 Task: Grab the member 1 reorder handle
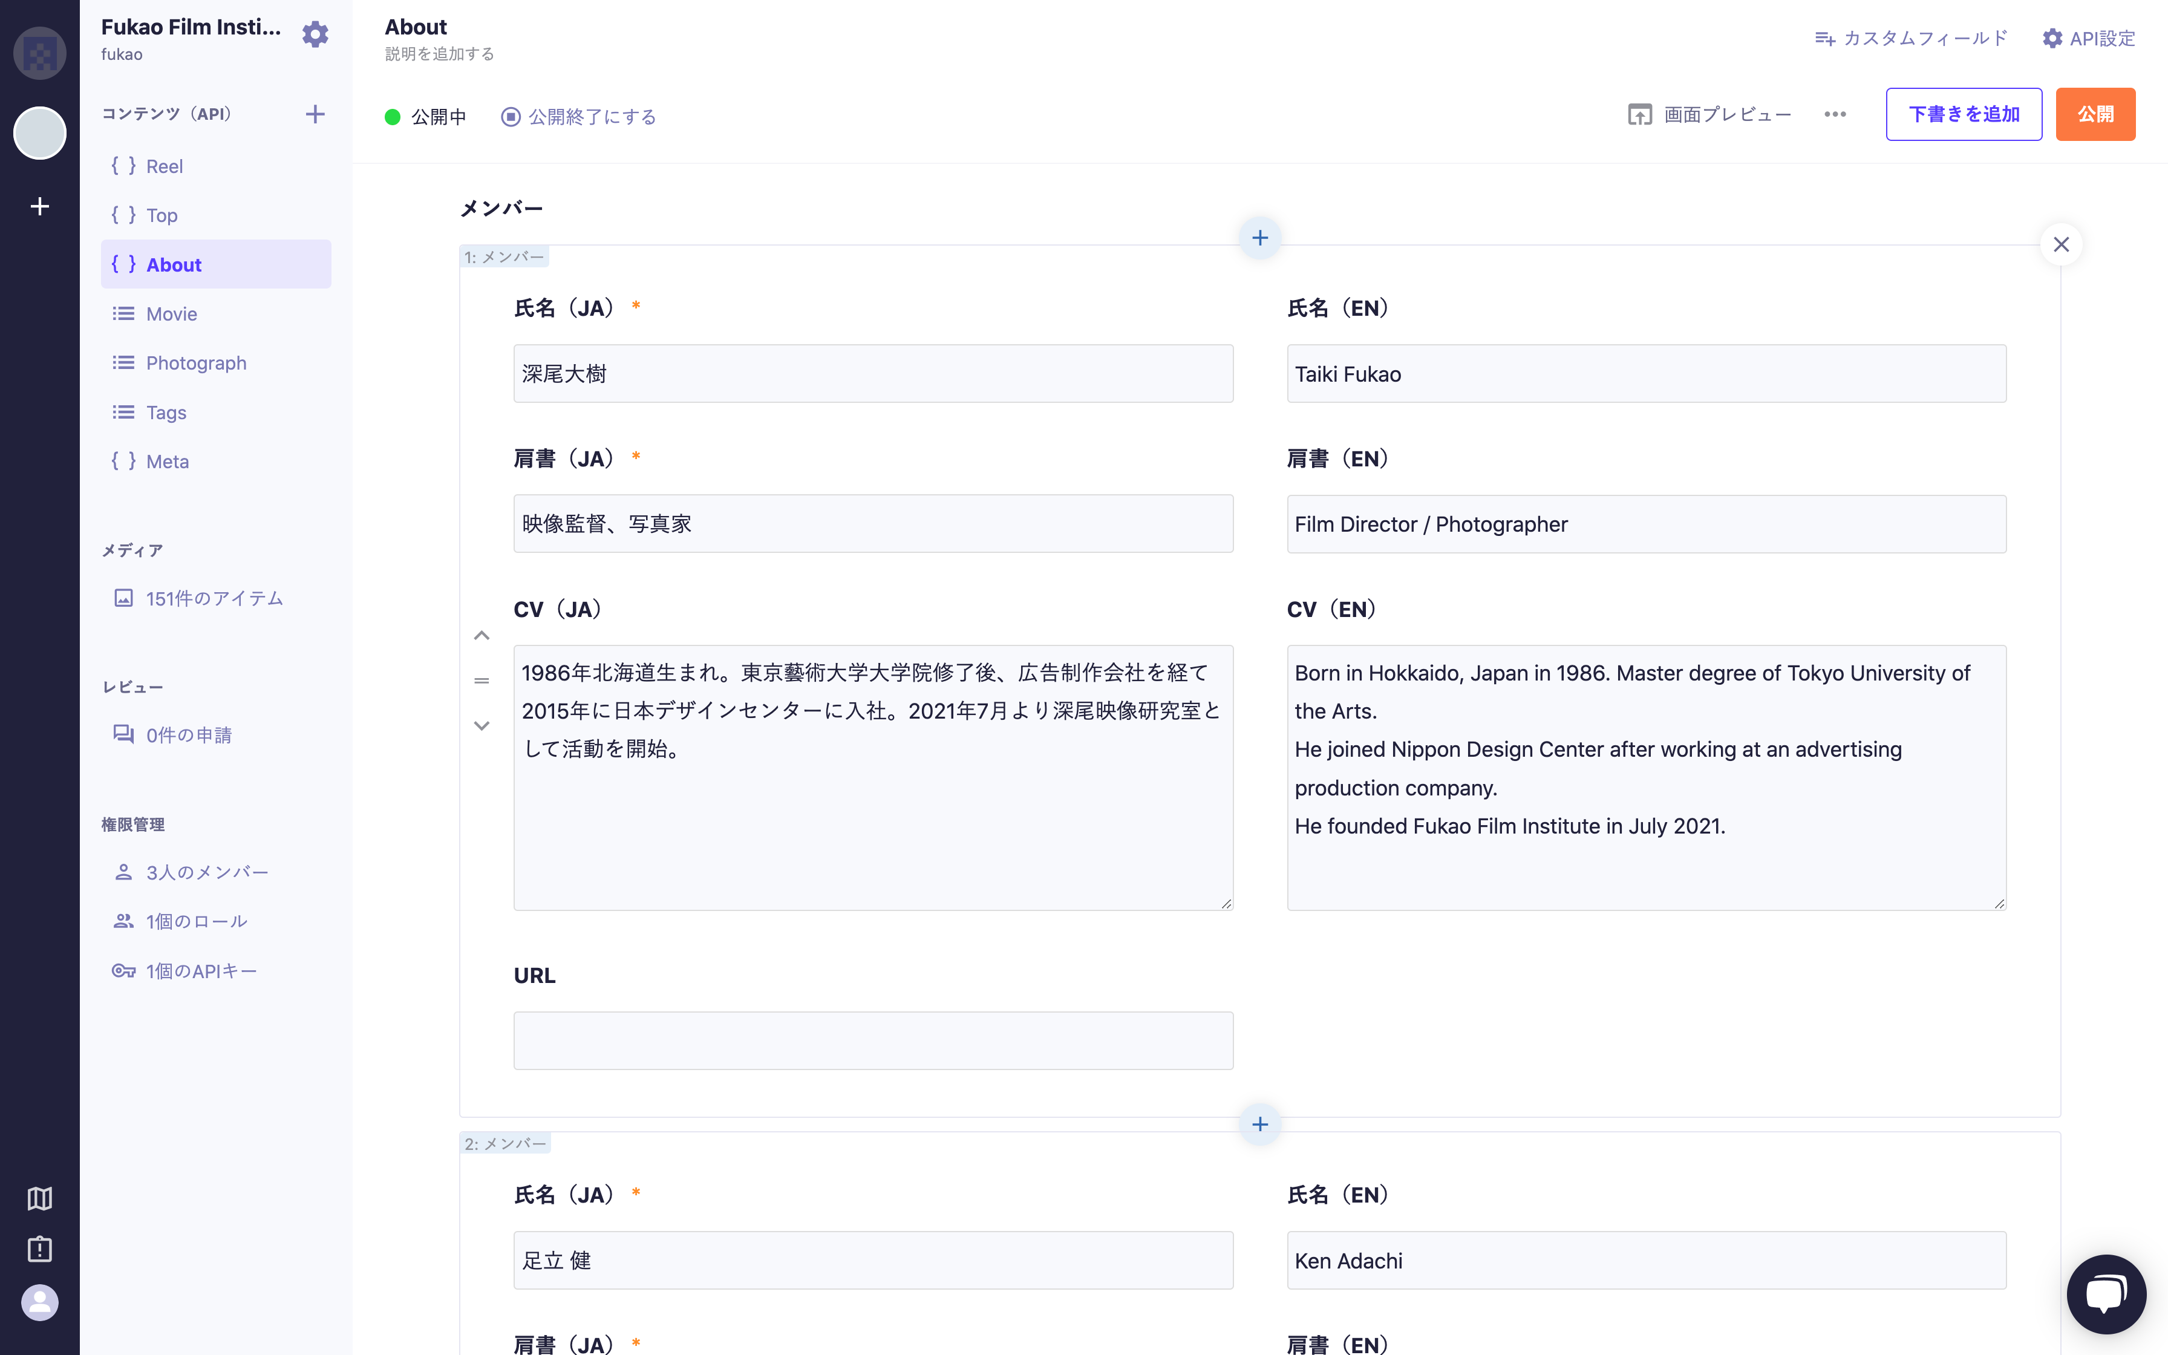[481, 681]
